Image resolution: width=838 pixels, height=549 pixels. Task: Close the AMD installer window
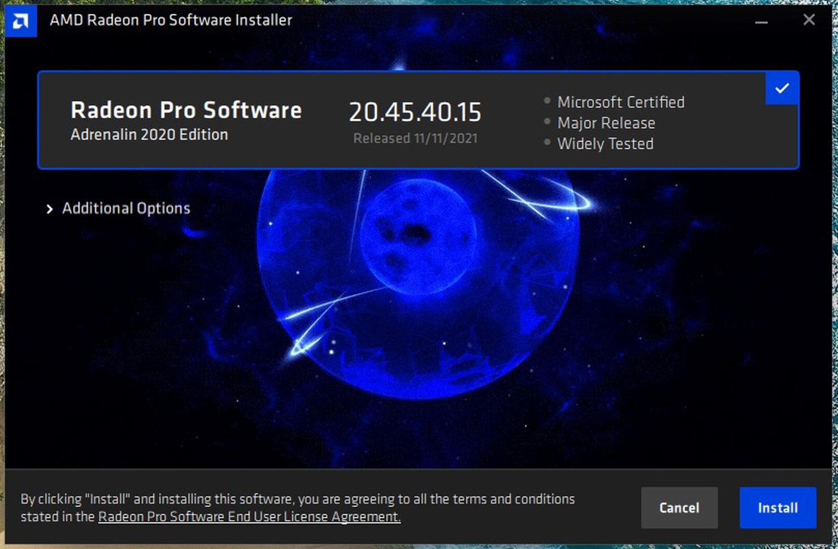pos(809,20)
